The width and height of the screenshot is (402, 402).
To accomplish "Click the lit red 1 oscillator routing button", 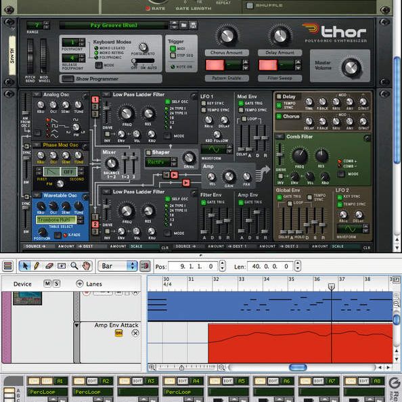I will (x=95, y=99).
